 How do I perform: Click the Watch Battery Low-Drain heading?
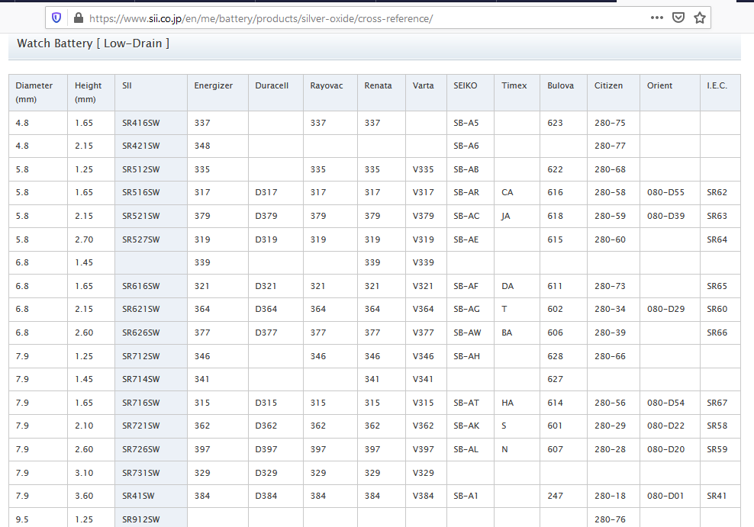(x=93, y=43)
